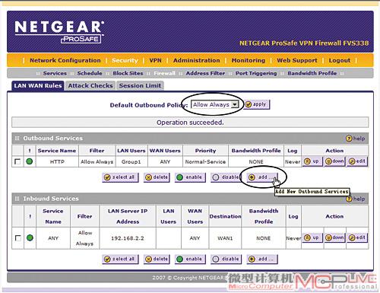Enable selected outbound services

pyautogui.click(x=190, y=177)
